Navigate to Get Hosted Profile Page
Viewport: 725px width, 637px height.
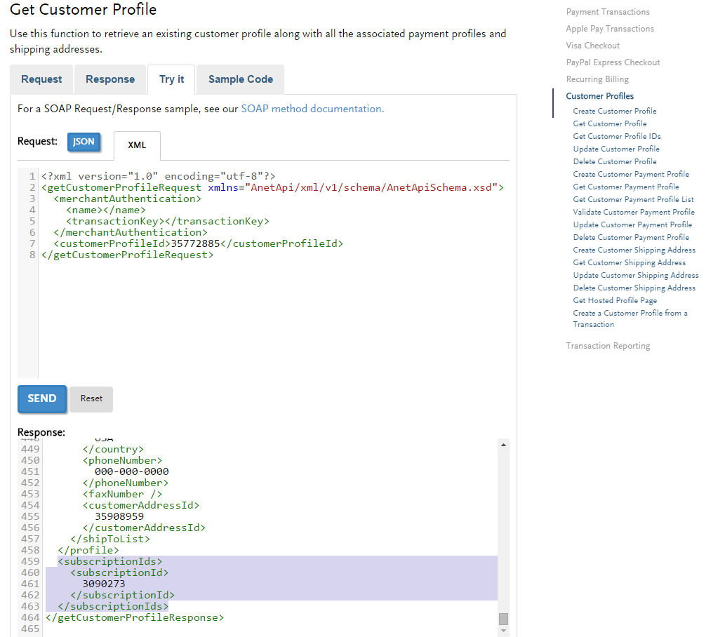click(615, 300)
